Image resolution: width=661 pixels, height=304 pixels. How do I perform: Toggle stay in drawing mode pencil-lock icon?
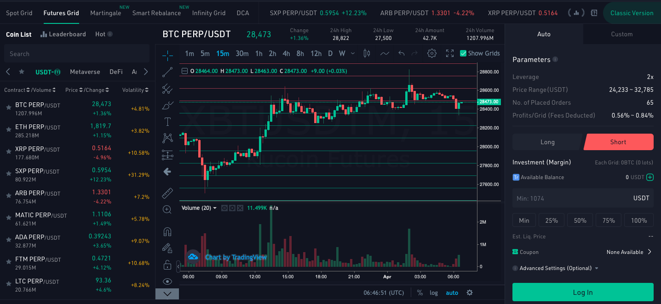(167, 248)
